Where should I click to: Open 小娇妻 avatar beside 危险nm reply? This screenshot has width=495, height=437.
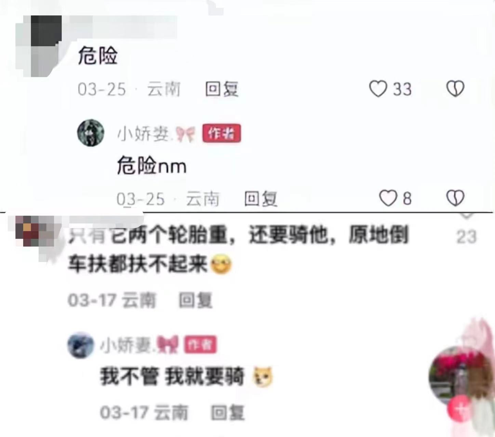click(x=91, y=133)
